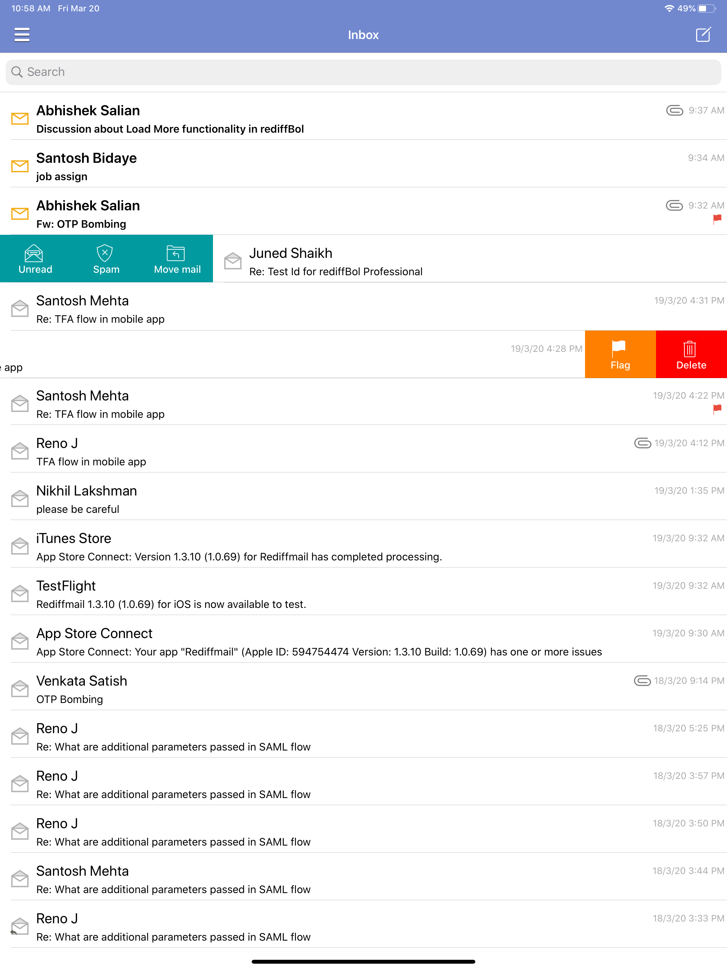Viewport: 727px width, 969px height.
Task: Focus the Search mail field
Action: point(363,72)
